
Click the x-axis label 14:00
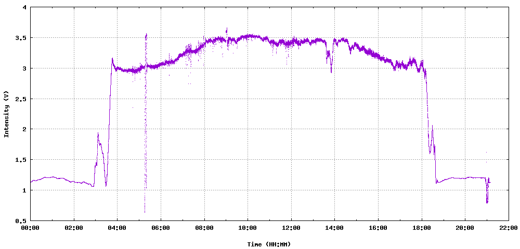334,228
